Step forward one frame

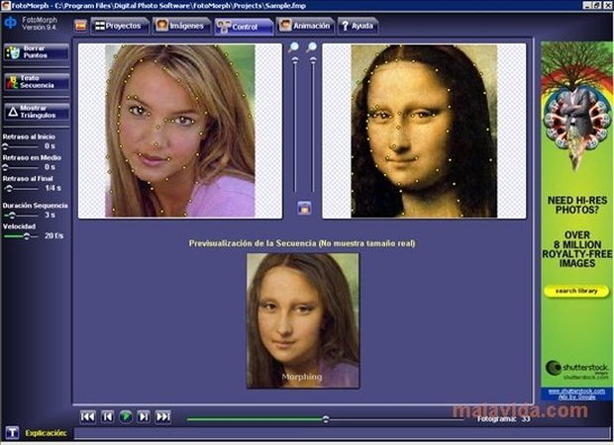144,417
